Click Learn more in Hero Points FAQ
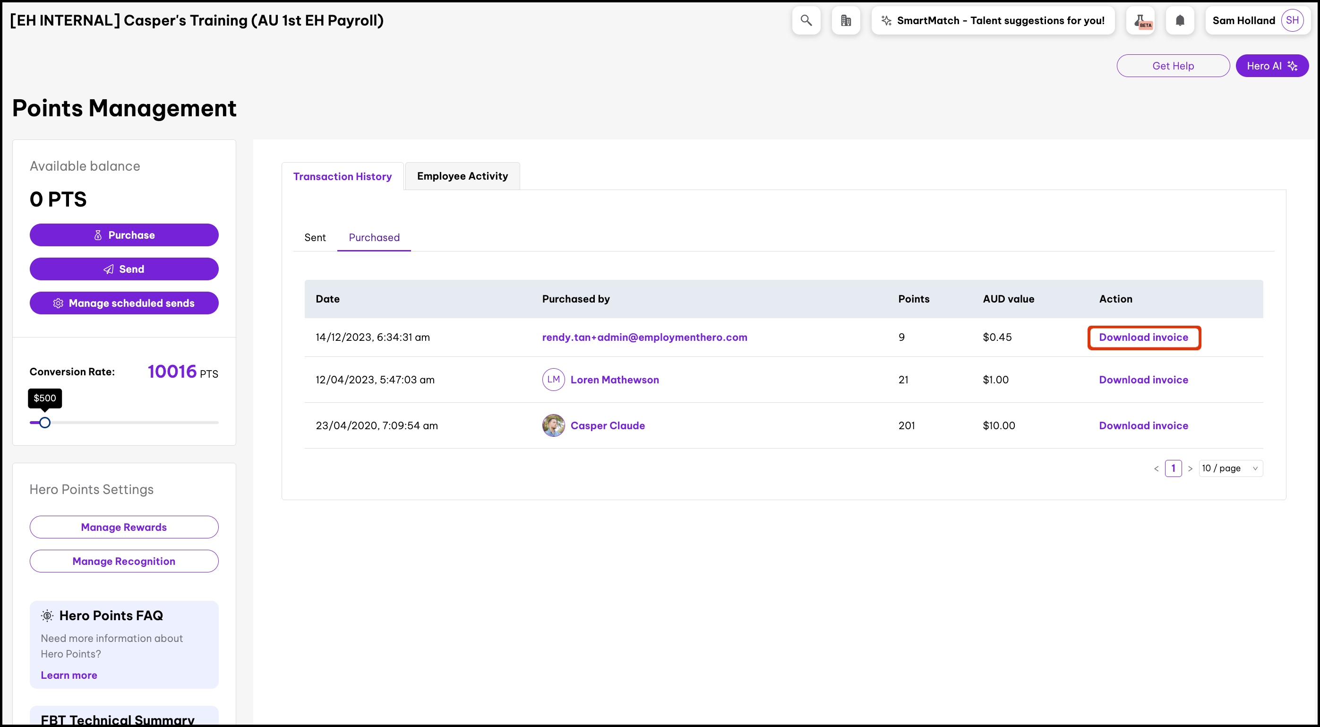Viewport: 1320px width, 727px height. [x=69, y=675]
